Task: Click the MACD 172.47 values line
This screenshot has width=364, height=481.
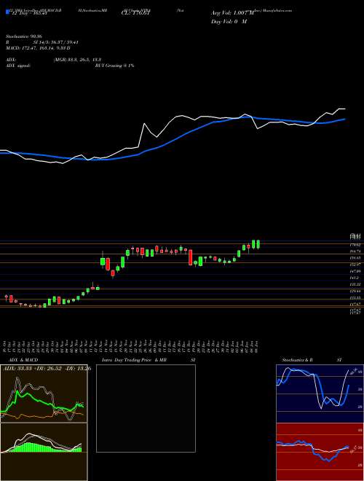Action: click(x=39, y=48)
